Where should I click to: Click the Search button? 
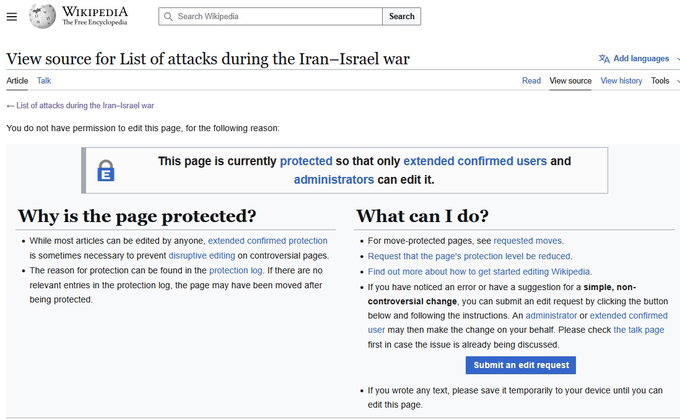point(401,17)
